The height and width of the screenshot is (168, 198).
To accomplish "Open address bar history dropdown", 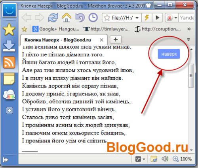I will [137, 18].
